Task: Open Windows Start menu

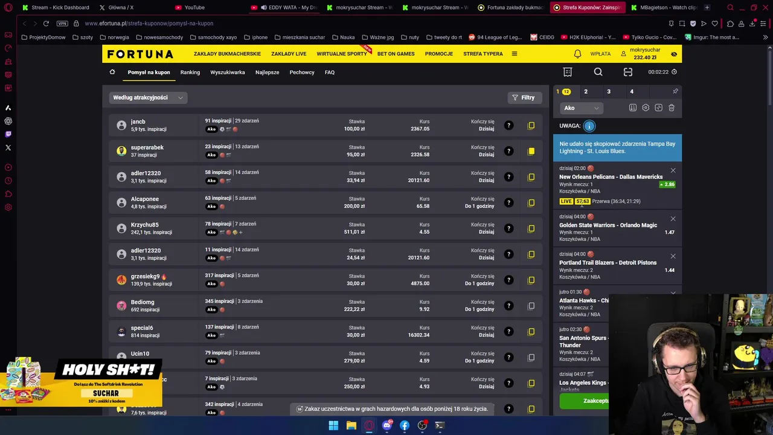Action: coord(333,425)
